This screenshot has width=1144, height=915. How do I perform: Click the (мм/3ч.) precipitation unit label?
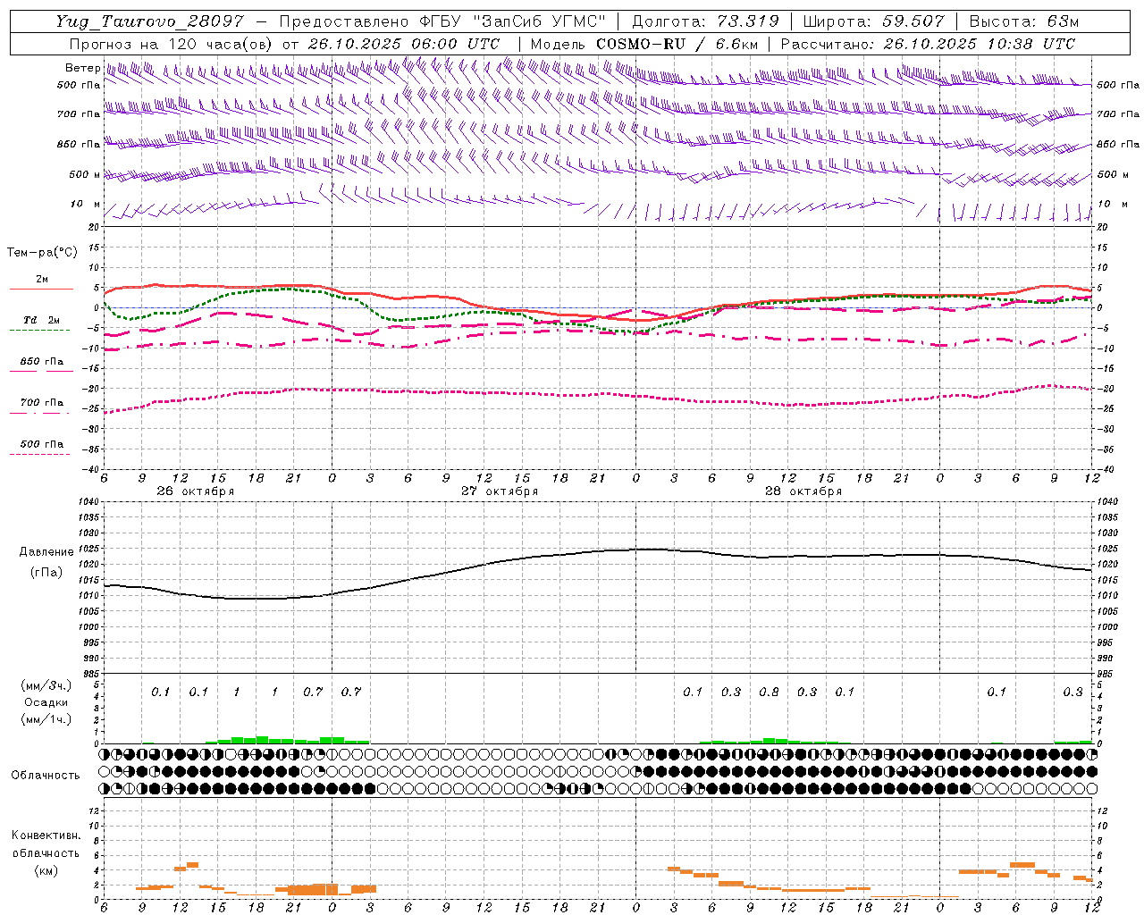point(46,685)
